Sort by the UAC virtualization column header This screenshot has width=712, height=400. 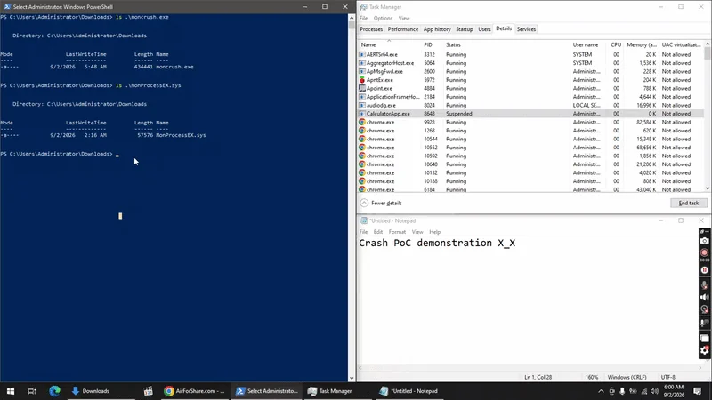[x=681, y=45]
